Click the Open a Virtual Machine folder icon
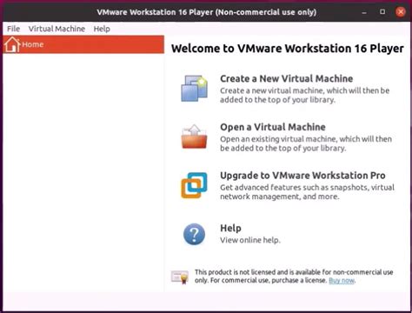Screen dimensions: 412x313 tap(195, 137)
